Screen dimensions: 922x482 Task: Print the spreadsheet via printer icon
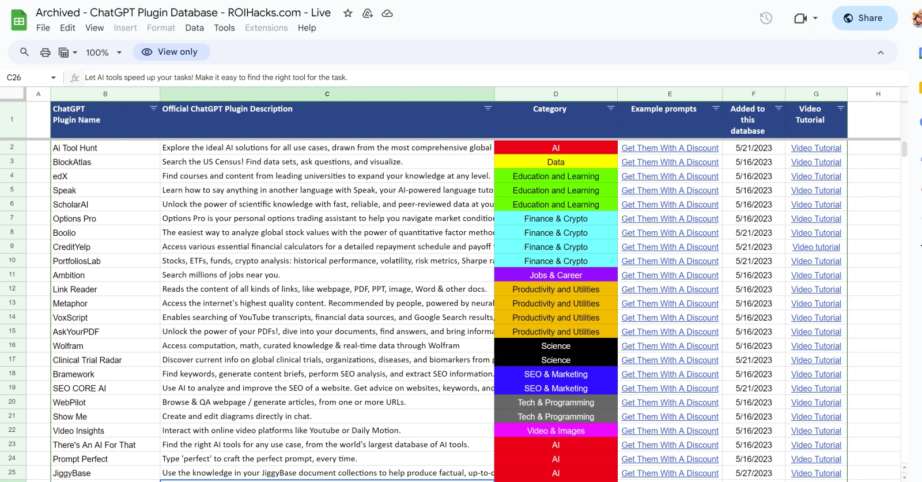(x=45, y=52)
